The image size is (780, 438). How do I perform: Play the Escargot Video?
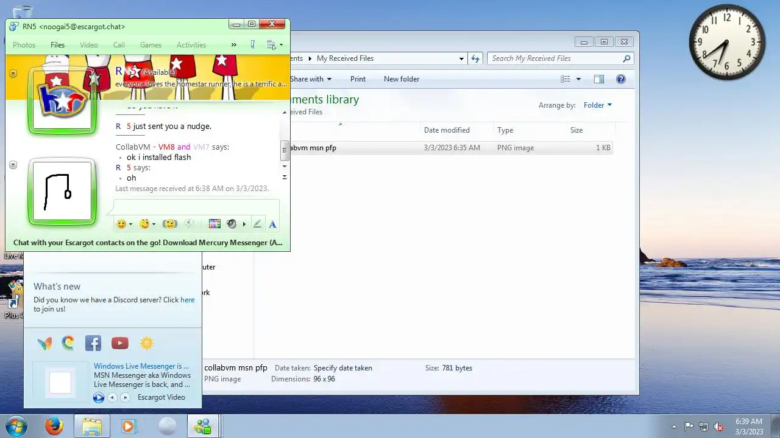click(x=99, y=398)
